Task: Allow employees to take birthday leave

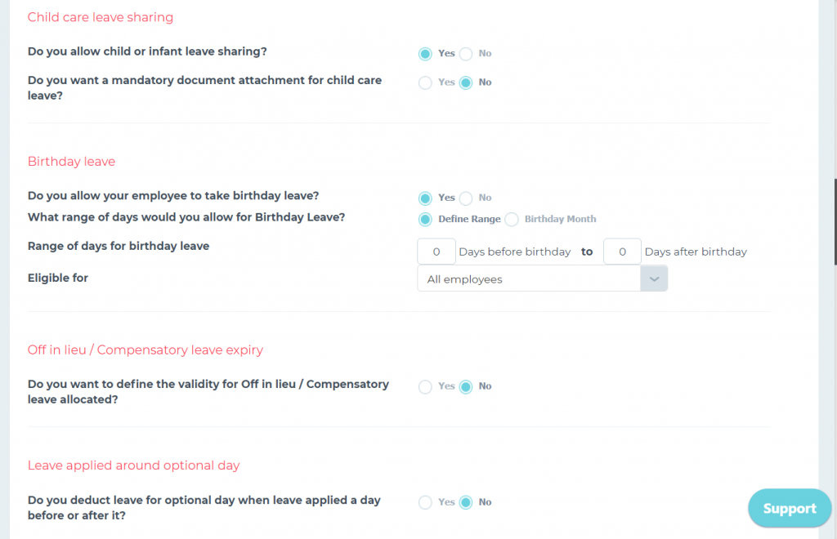Action: point(425,198)
